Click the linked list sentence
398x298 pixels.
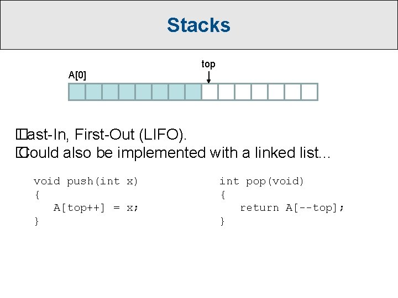tap(174, 153)
